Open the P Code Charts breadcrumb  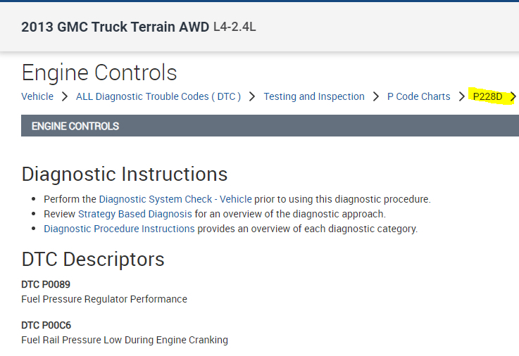coord(418,96)
